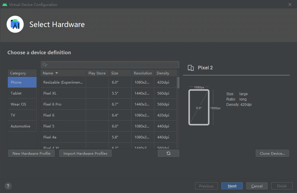
Task: Click the Android icon in title bar
Action: pos(5,4)
